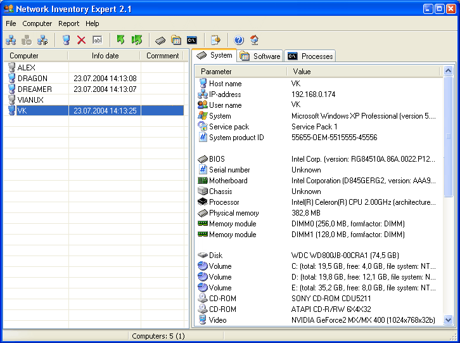Click the BIOS row chip icon

tap(203, 159)
